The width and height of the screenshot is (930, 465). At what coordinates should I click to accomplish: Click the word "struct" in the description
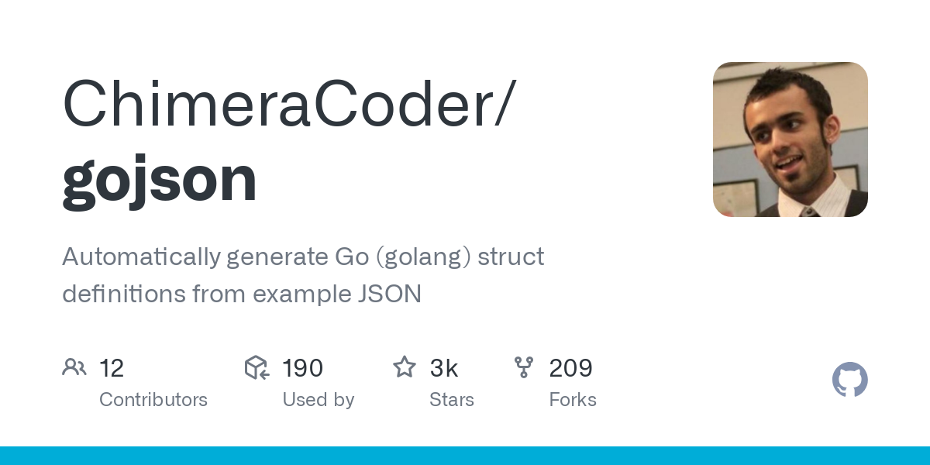pyautogui.click(x=511, y=257)
